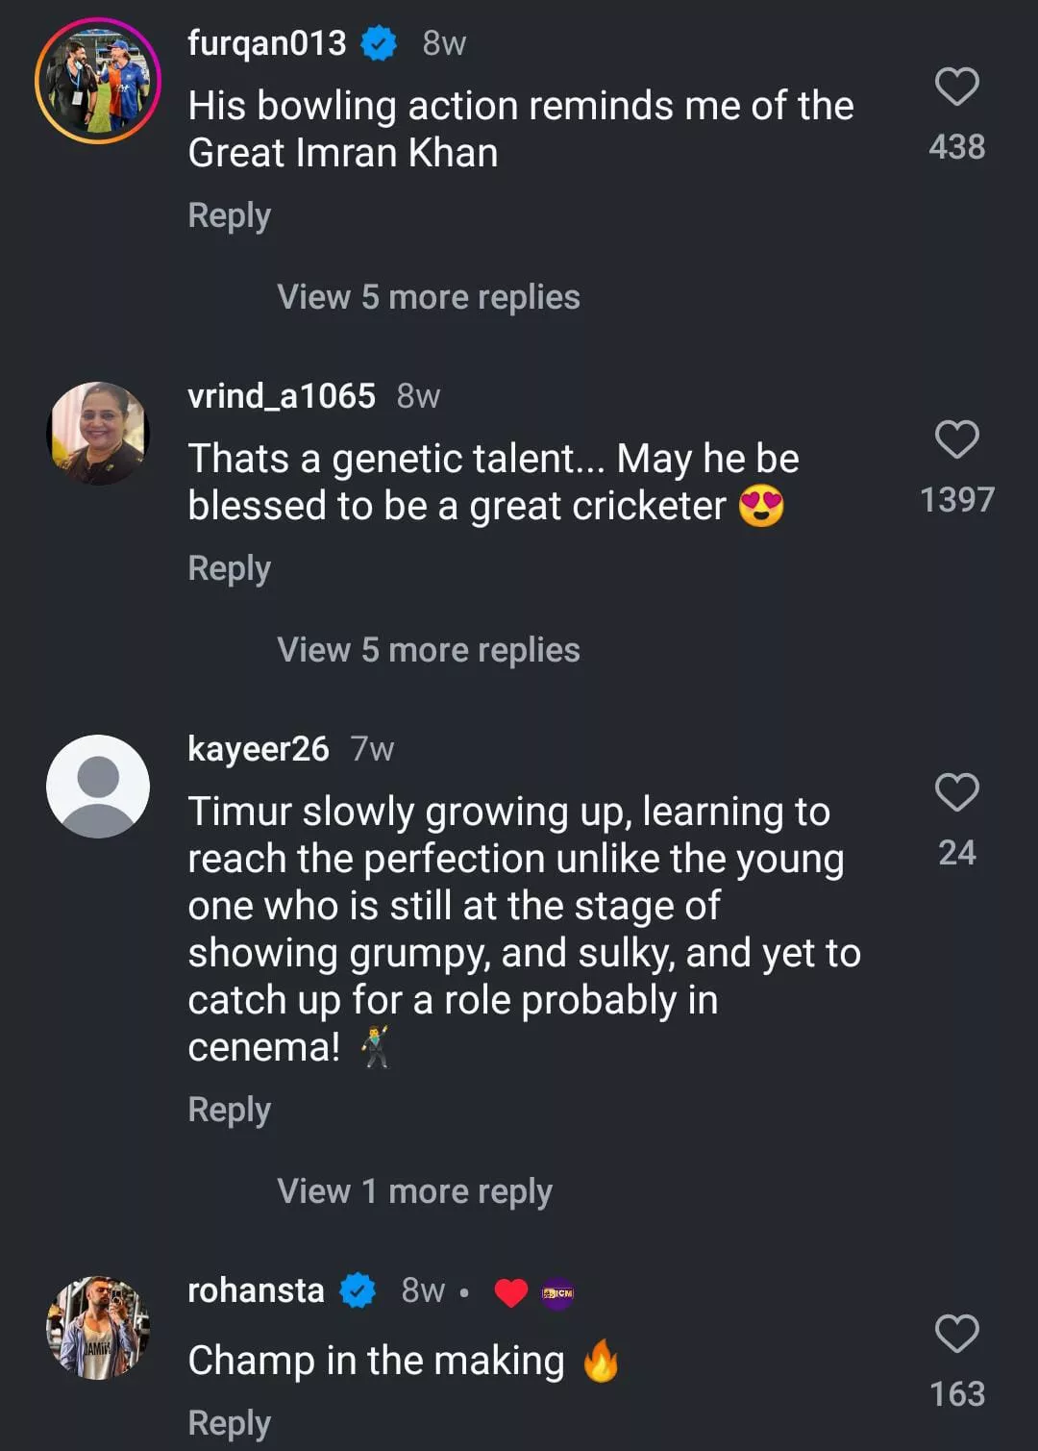
Task: Tap the red heart badge beside rohansta
Action: tap(510, 1293)
